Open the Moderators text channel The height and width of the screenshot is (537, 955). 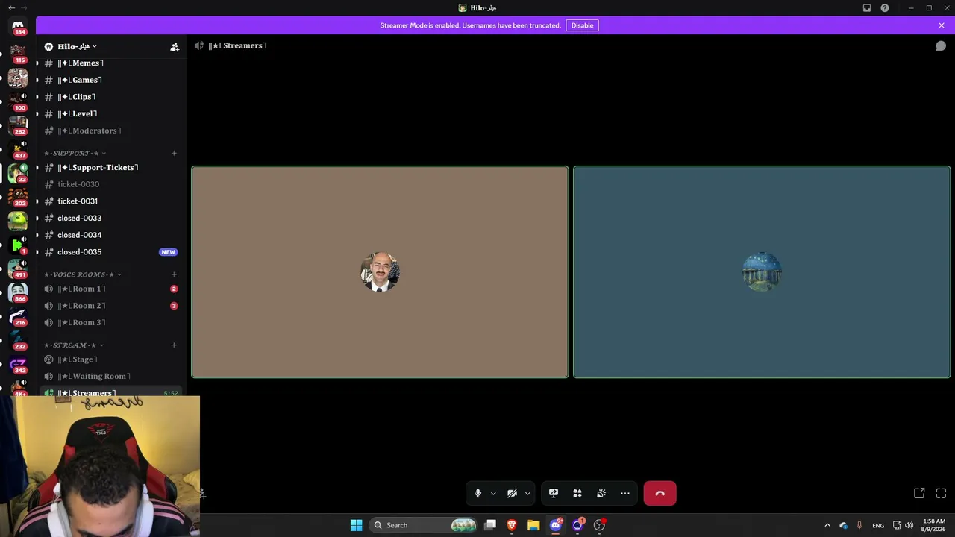(111, 131)
